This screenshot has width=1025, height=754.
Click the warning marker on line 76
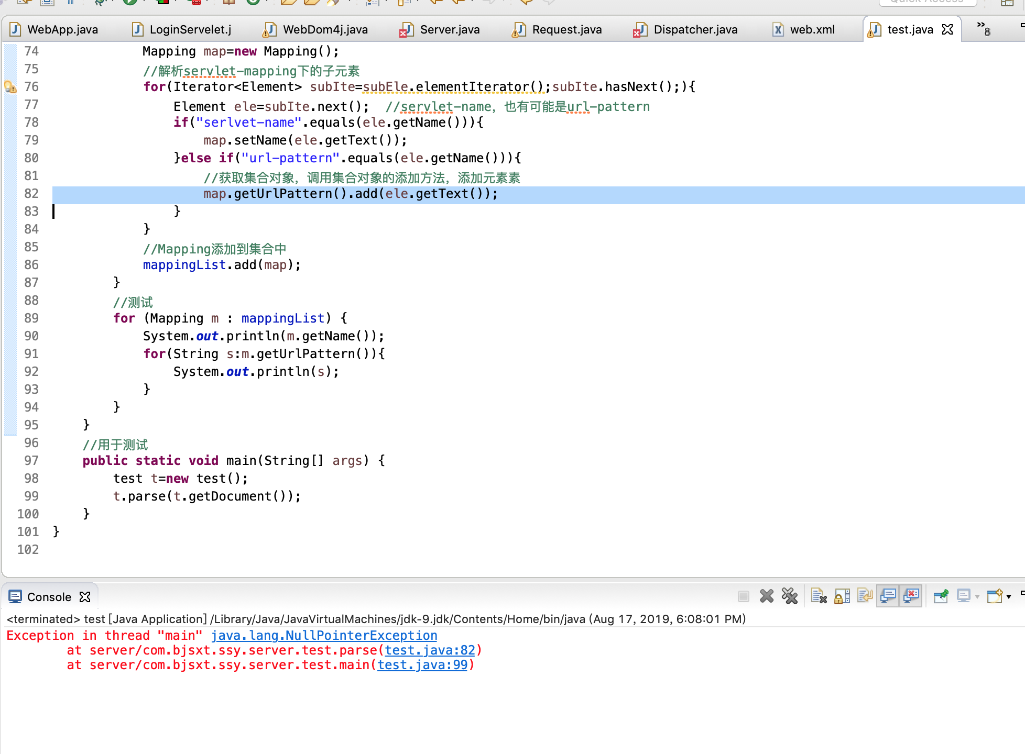pos(10,87)
